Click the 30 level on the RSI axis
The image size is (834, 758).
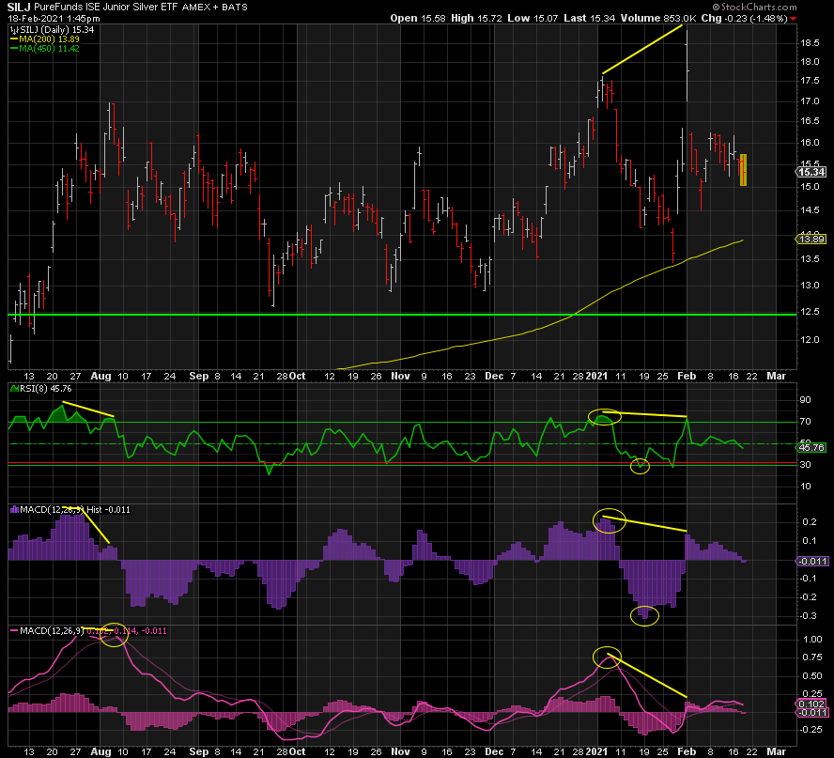pos(805,465)
